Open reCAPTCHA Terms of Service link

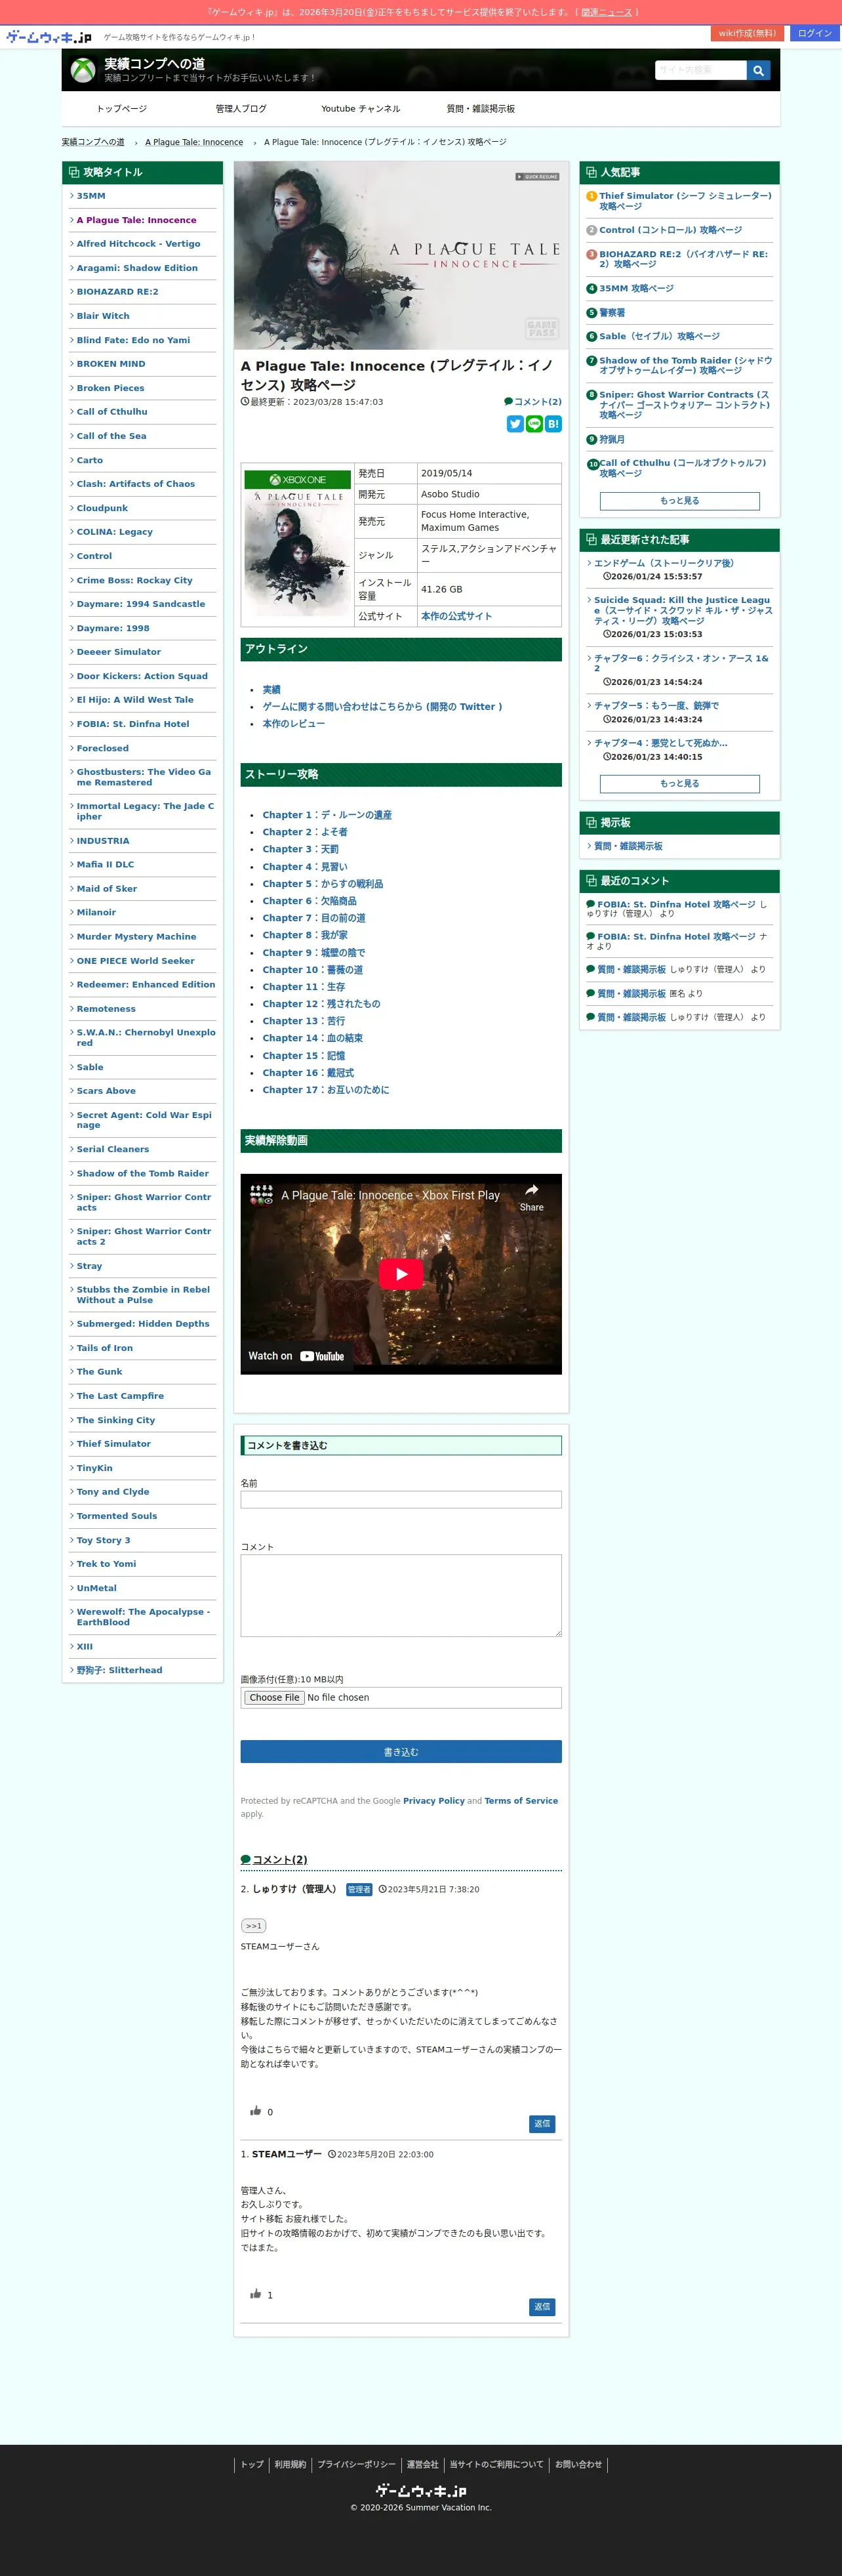click(x=521, y=1801)
